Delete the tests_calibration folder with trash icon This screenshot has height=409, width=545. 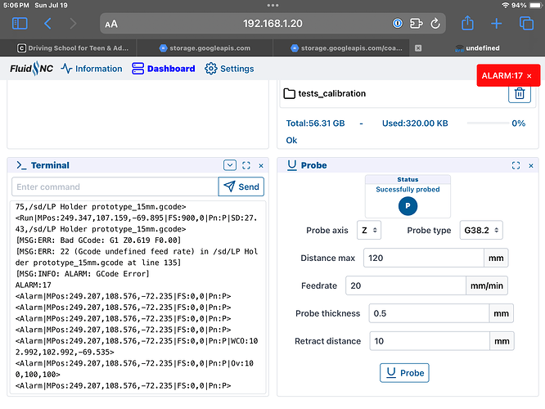click(x=520, y=93)
